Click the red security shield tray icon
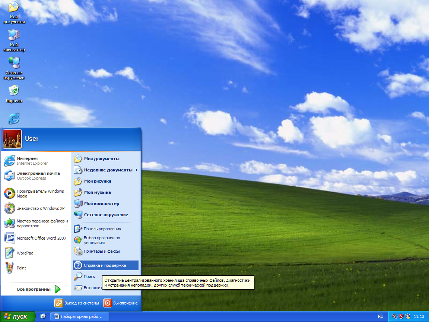This screenshot has height=322, width=429. (x=401, y=316)
